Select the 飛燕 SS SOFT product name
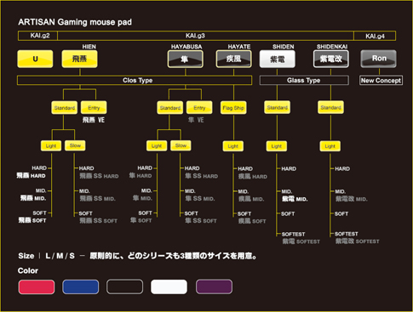The width and height of the screenshot is (413, 312). (98, 220)
